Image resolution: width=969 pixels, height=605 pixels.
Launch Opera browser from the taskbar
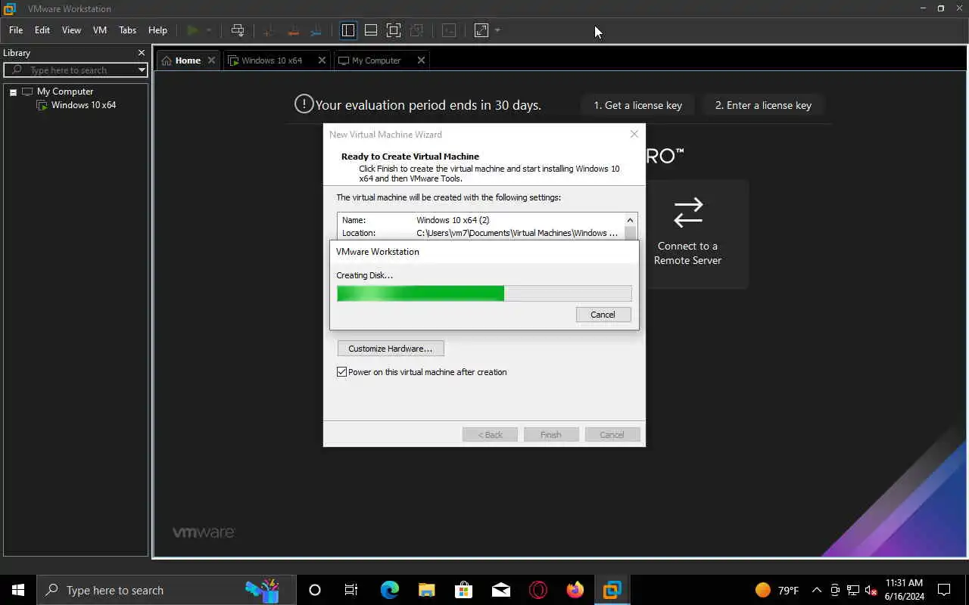(x=538, y=590)
